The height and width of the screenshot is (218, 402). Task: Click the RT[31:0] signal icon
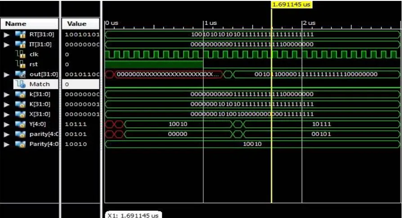[x=20, y=34]
